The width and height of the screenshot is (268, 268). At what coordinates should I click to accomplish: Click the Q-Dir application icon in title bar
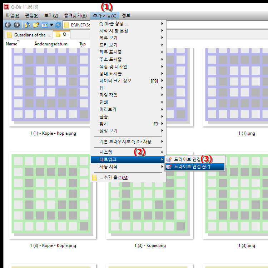click(x=6, y=7)
